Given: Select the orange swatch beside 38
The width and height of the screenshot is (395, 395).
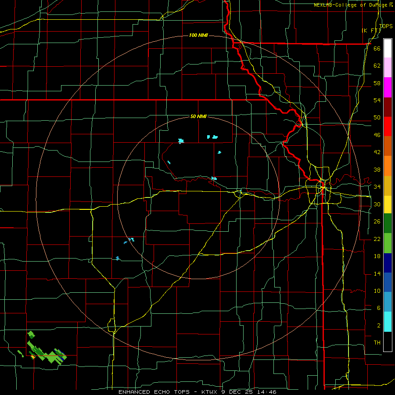Looking at the screenshot, I should (x=388, y=166).
